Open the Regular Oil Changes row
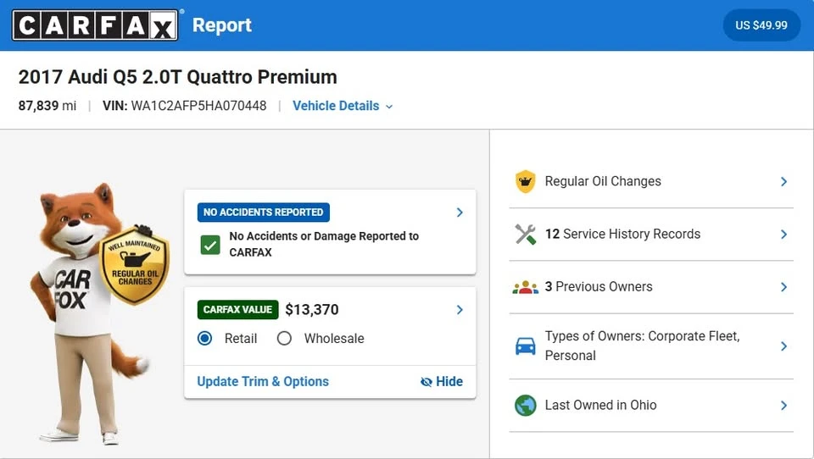814x459 pixels. click(651, 181)
